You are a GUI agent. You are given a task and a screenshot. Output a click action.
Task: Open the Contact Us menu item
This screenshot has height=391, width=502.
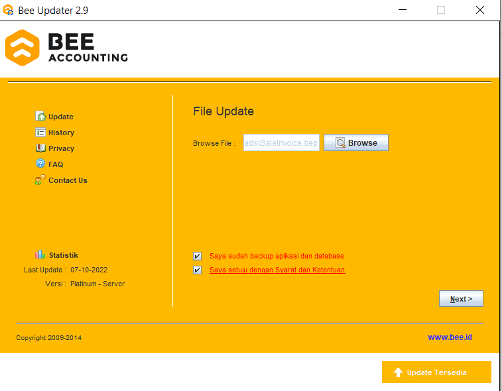point(68,180)
